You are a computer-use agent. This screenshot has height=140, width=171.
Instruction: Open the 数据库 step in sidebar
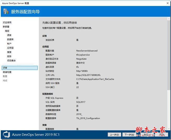point(10,39)
